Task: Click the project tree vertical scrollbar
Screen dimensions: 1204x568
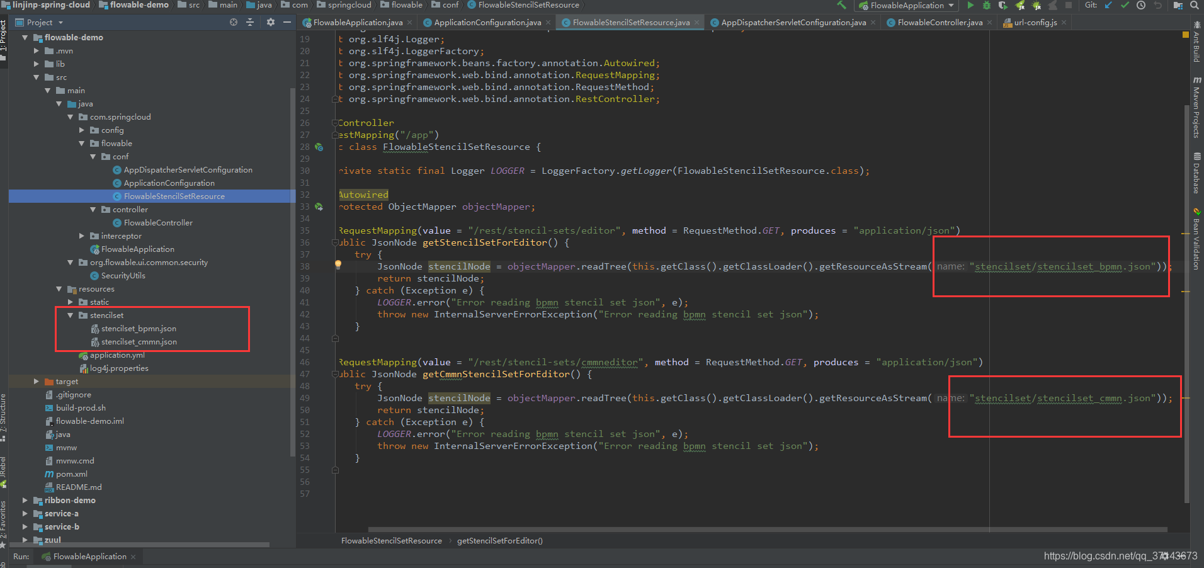Action: pos(292,271)
